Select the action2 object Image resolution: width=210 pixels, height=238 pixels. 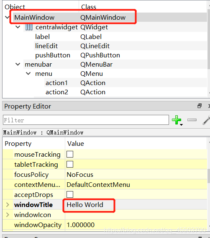(57, 92)
